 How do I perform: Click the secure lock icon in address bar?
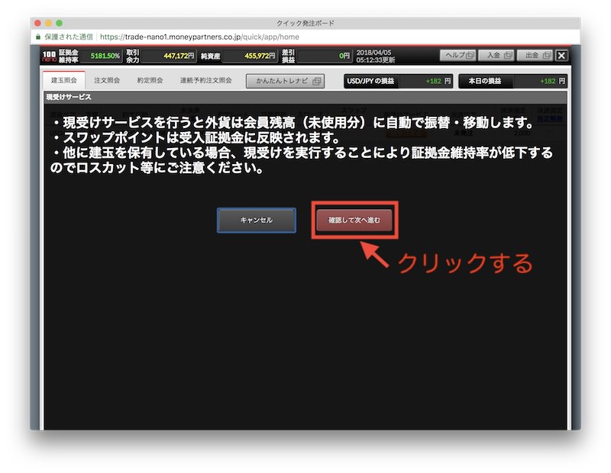[37, 37]
